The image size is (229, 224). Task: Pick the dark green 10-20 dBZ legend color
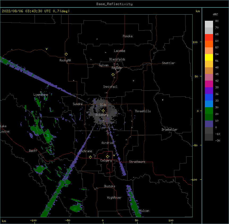(209, 117)
